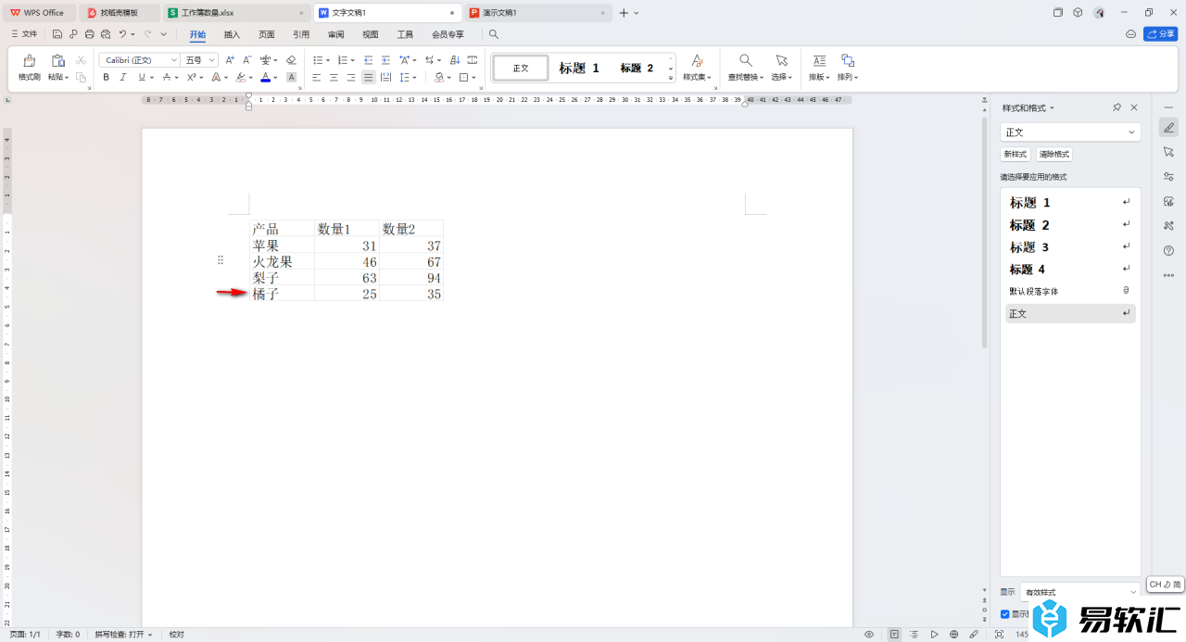
Task: Toggle Underline formatting
Action: [x=141, y=78]
